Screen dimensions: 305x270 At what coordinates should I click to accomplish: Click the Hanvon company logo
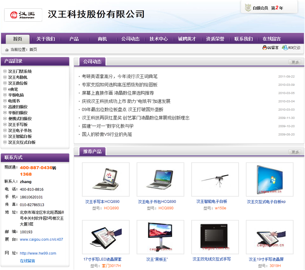click(23, 15)
